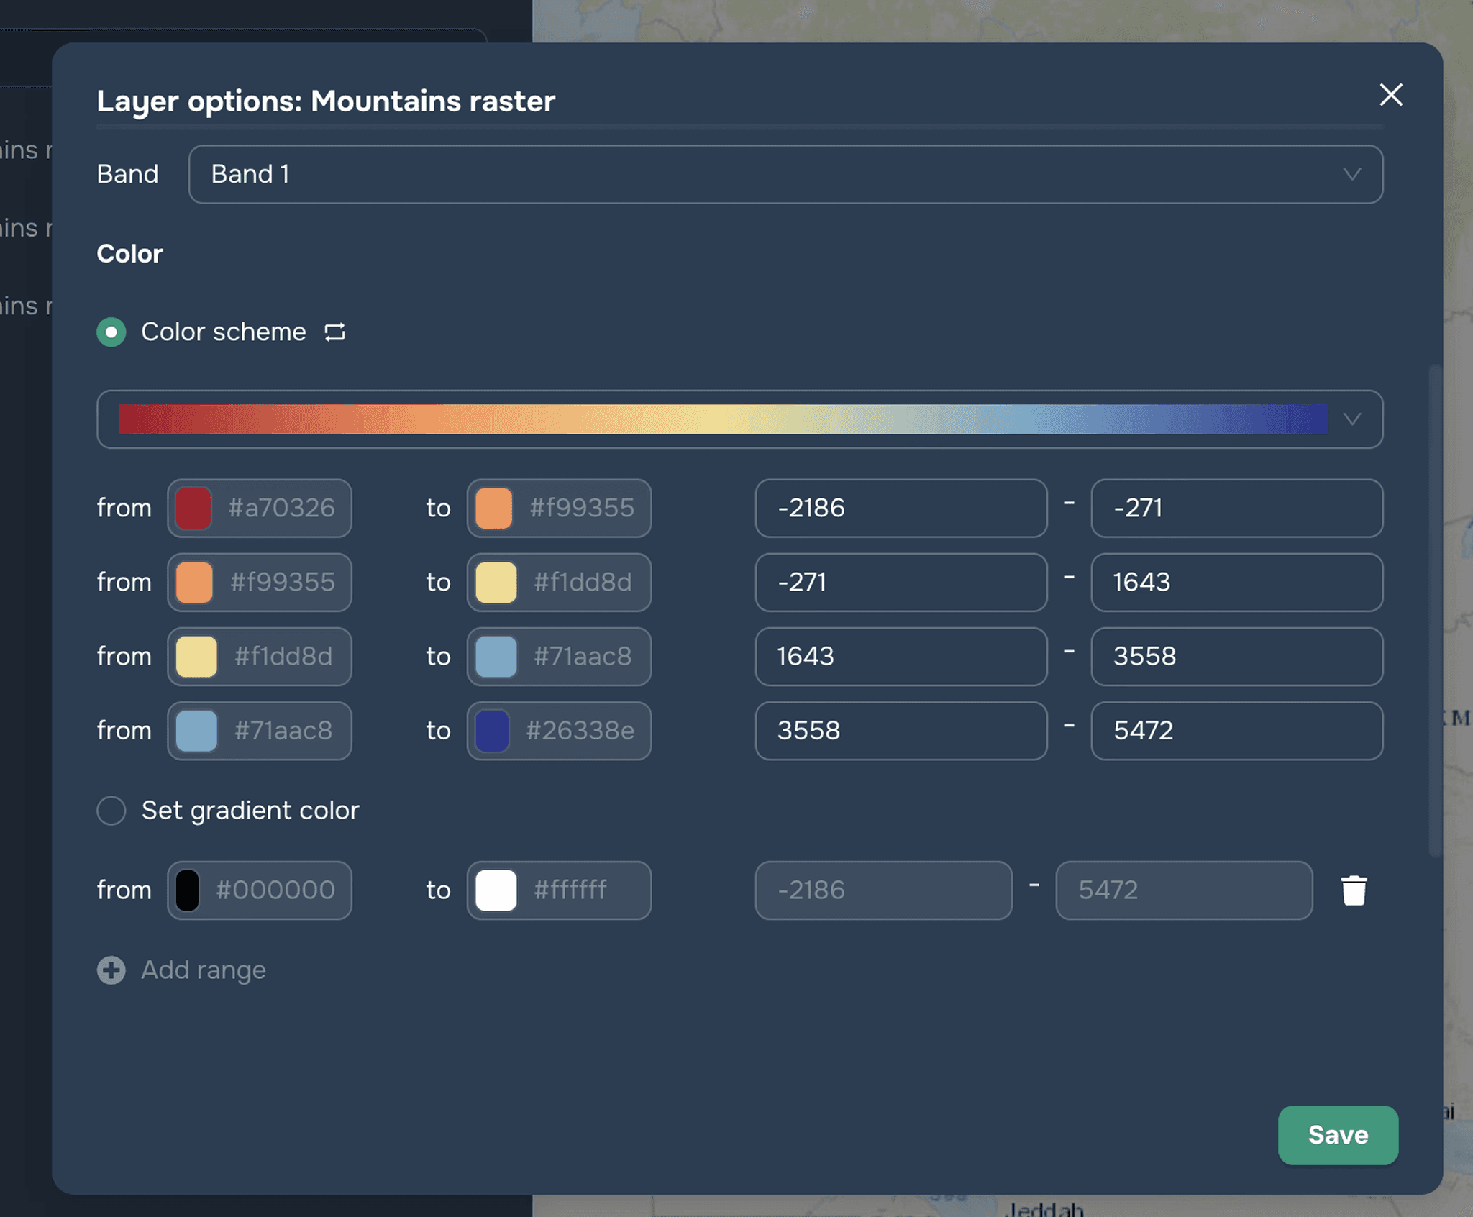1473x1217 pixels.
Task: Delete the gradient range with trash icon
Action: click(1354, 890)
